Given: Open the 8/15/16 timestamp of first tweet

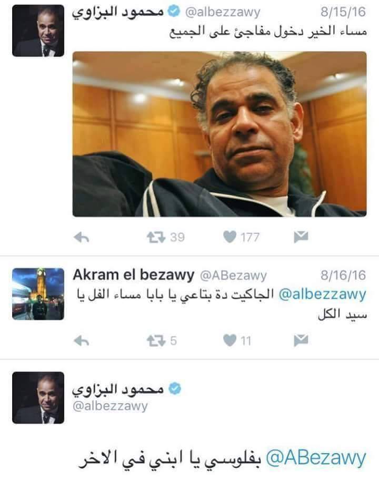Looking at the screenshot, I should point(343,12).
